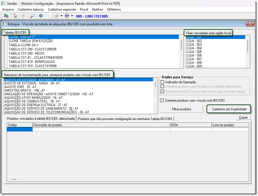Open the Arquivo menu
258x196 pixels.
[8, 9]
